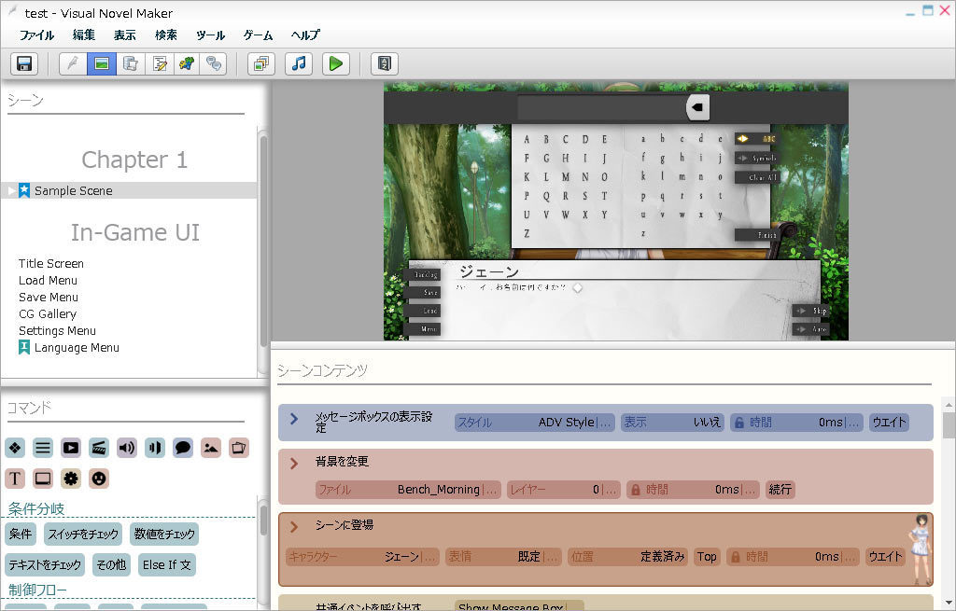The height and width of the screenshot is (611, 956).
Task: Click the puzzle pieces extensions icon
Action: pyautogui.click(x=187, y=63)
